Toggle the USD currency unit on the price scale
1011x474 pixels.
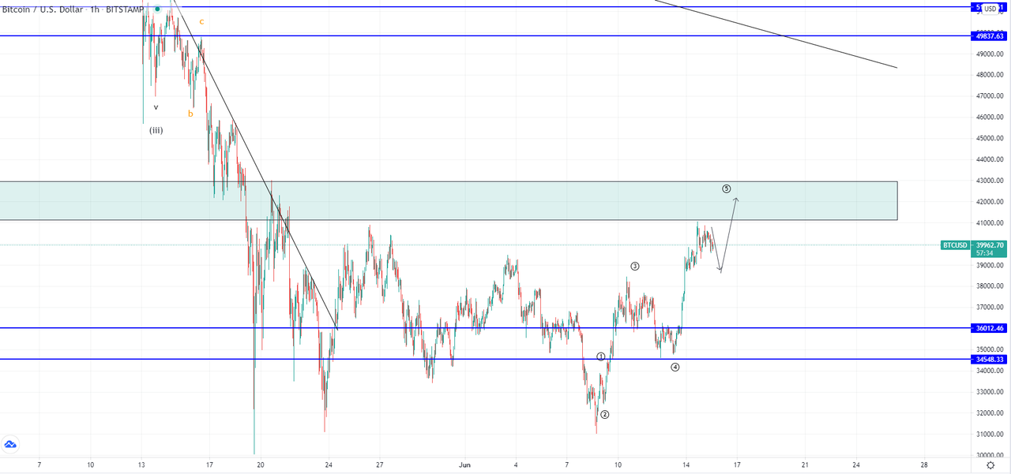990,9
